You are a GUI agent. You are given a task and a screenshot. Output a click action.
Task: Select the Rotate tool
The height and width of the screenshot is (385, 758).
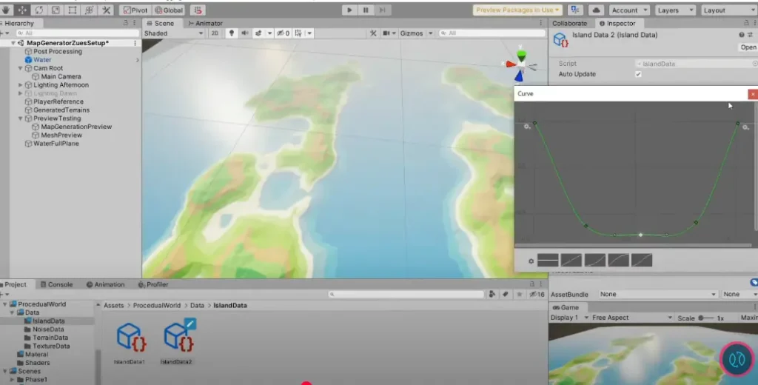[38, 10]
